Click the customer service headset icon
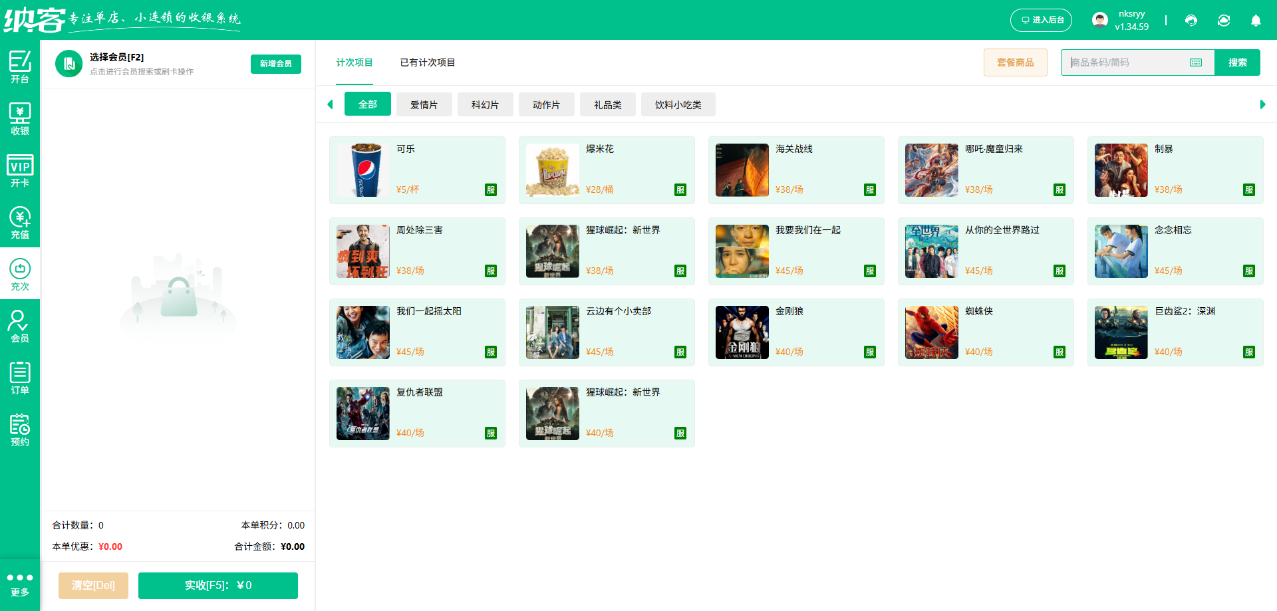Viewport: 1277px width, 611px height. (1191, 20)
